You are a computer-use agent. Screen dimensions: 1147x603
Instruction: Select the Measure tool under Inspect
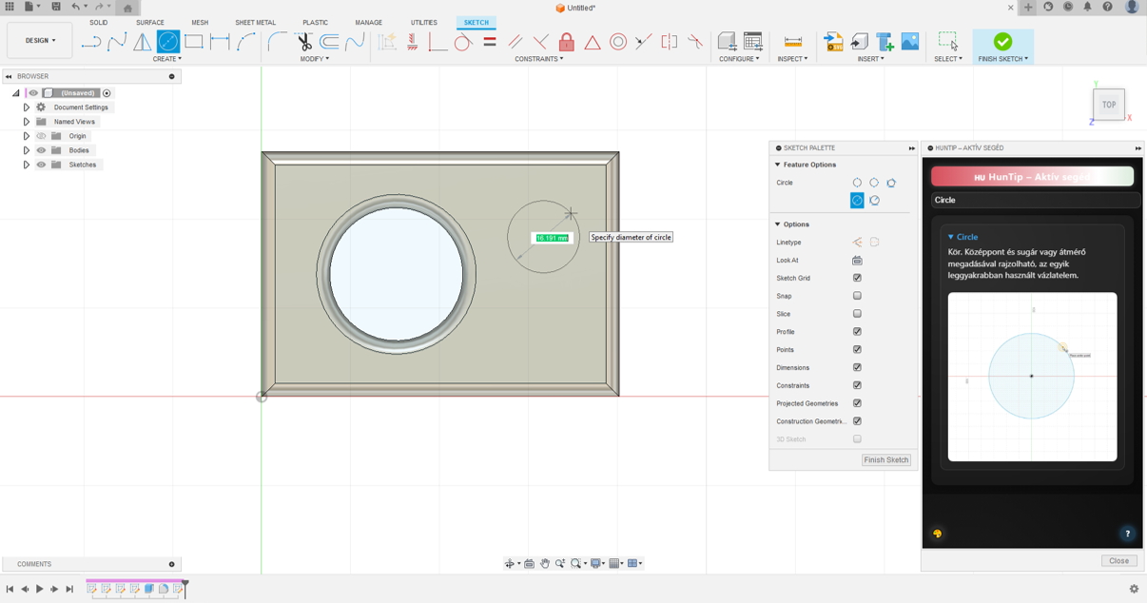[792, 42]
